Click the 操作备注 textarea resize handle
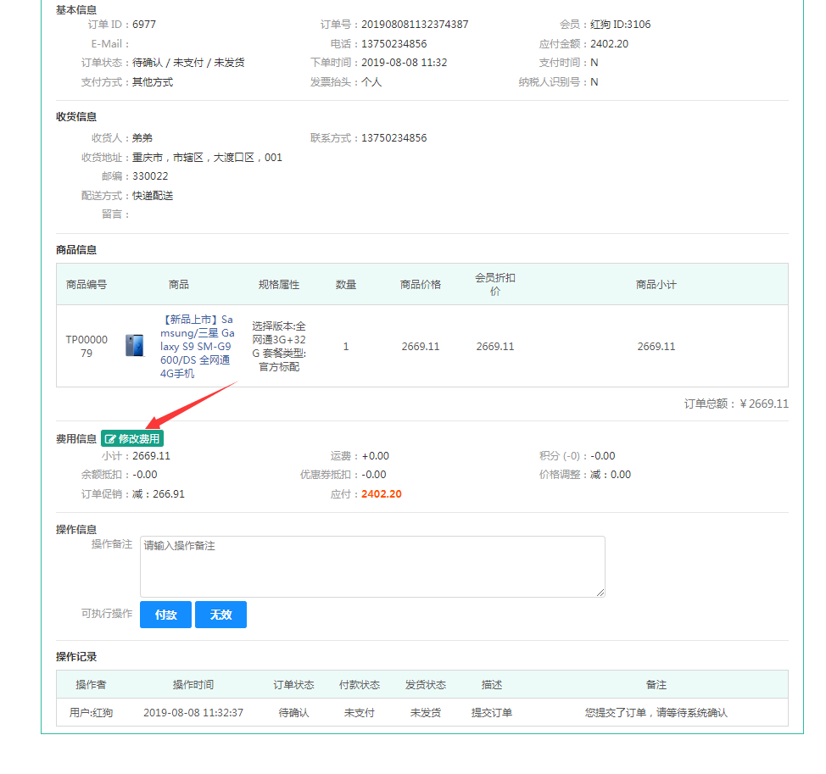The image size is (826, 774). coord(600,593)
